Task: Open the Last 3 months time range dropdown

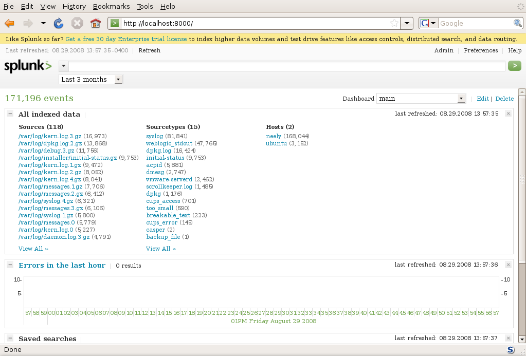Action: coord(91,80)
